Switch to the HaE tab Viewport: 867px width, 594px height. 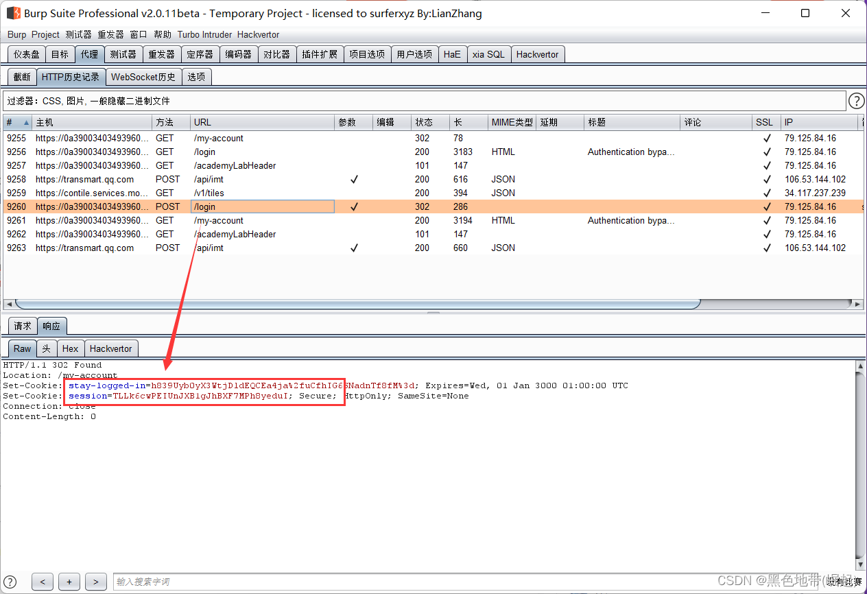pos(452,54)
